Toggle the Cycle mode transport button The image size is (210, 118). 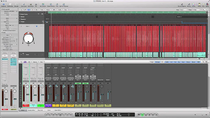(142, 115)
